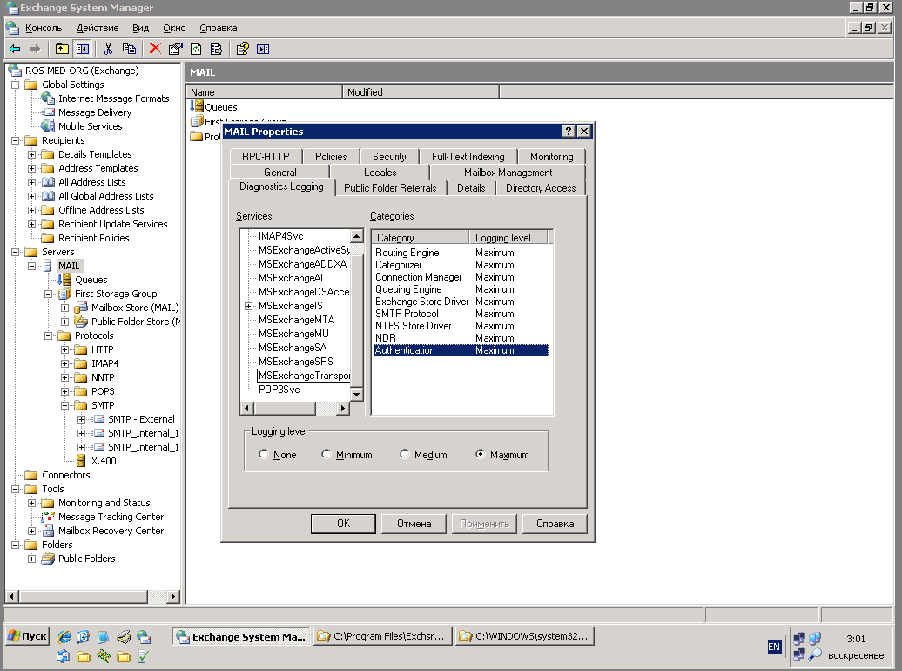Image resolution: width=902 pixels, height=671 pixels.
Task: Select Internet Message Formats in tree
Action: click(113, 98)
